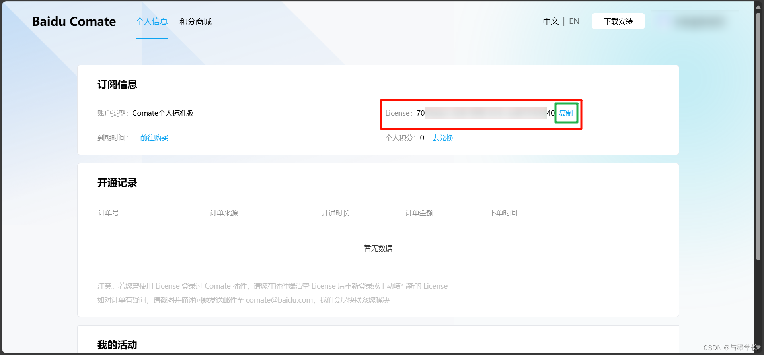Click the 前往购买 link

click(x=154, y=138)
